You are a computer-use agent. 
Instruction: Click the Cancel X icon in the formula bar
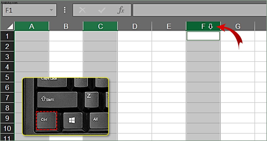tap(82, 10)
